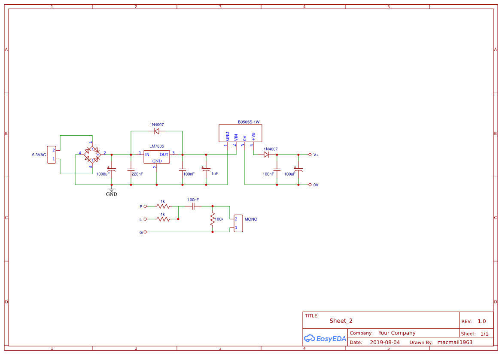Select the 2019-08-04 date field

point(385,343)
